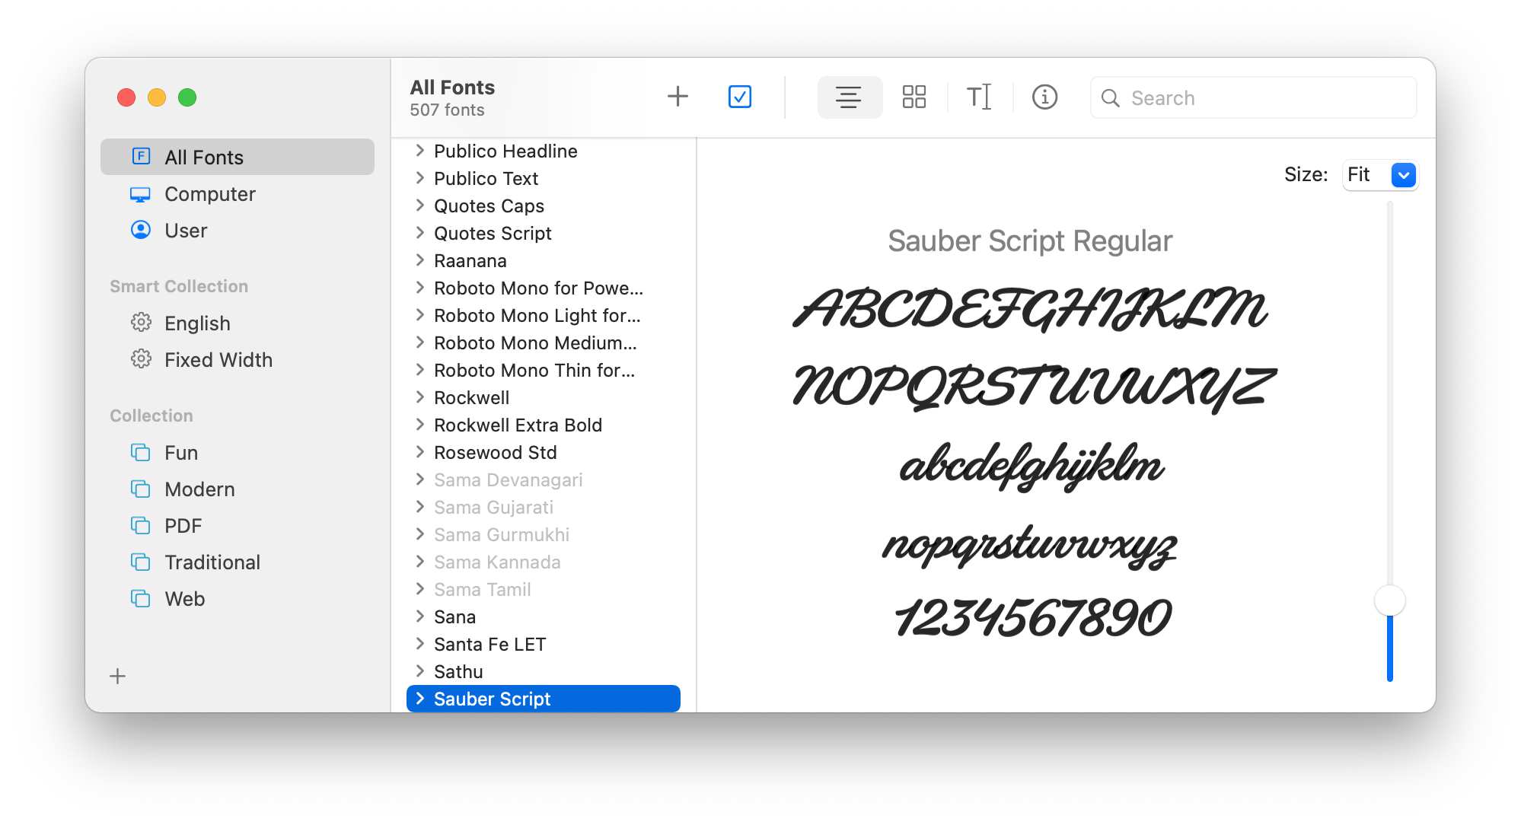The height and width of the screenshot is (825, 1521).
Task: Select the User library in sidebar
Action: (185, 231)
